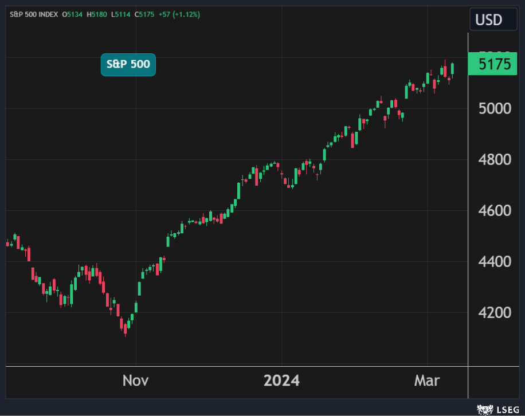
Task: Click the high value H5180 in header
Action: click(97, 14)
